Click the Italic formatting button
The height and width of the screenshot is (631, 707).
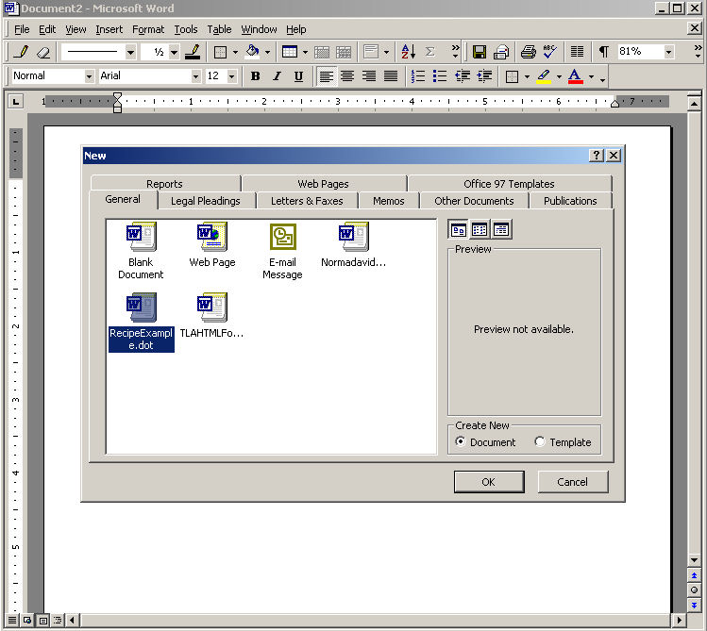click(x=277, y=76)
